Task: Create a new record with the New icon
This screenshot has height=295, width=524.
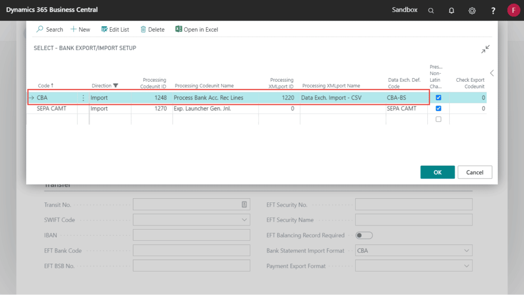Action: pos(80,29)
